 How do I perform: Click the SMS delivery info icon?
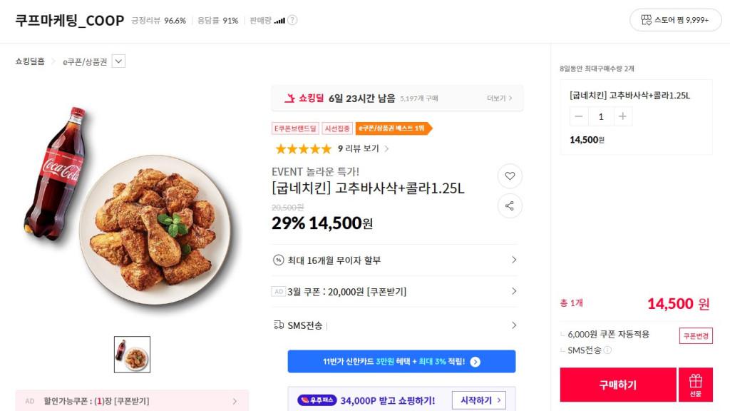click(607, 350)
